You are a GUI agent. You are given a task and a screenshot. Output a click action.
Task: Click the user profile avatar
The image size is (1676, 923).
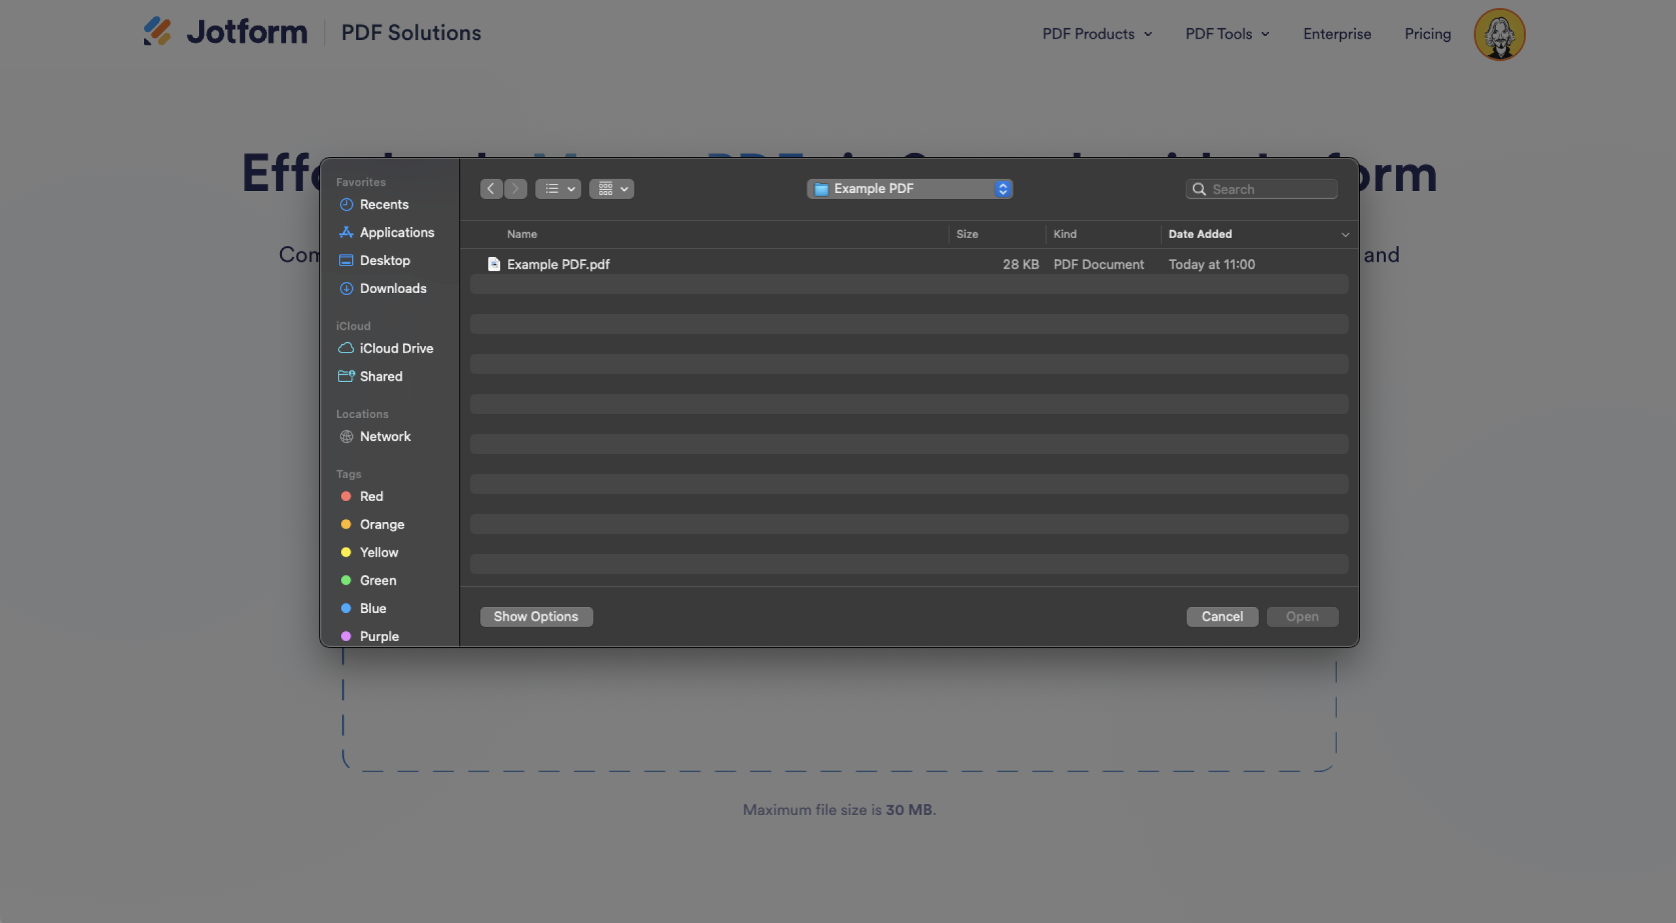point(1501,34)
